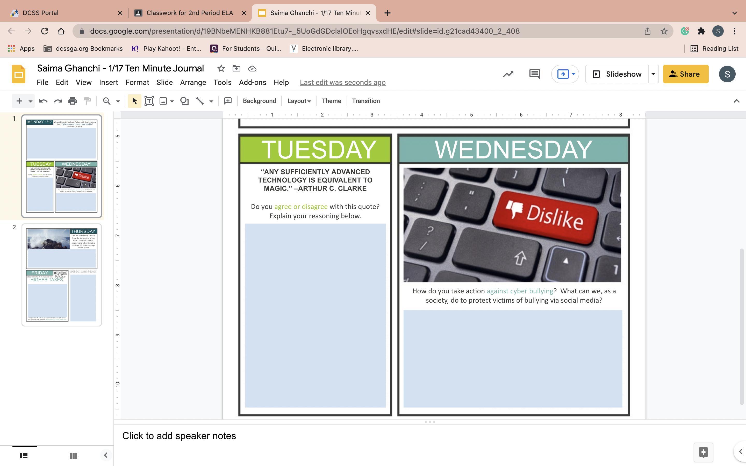
Task: Select the Text box tool
Action: coord(149,101)
